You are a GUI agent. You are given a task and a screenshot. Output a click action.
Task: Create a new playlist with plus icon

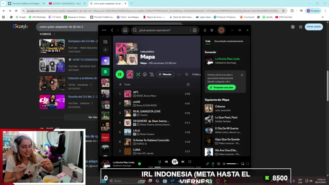click(x=105, y=50)
